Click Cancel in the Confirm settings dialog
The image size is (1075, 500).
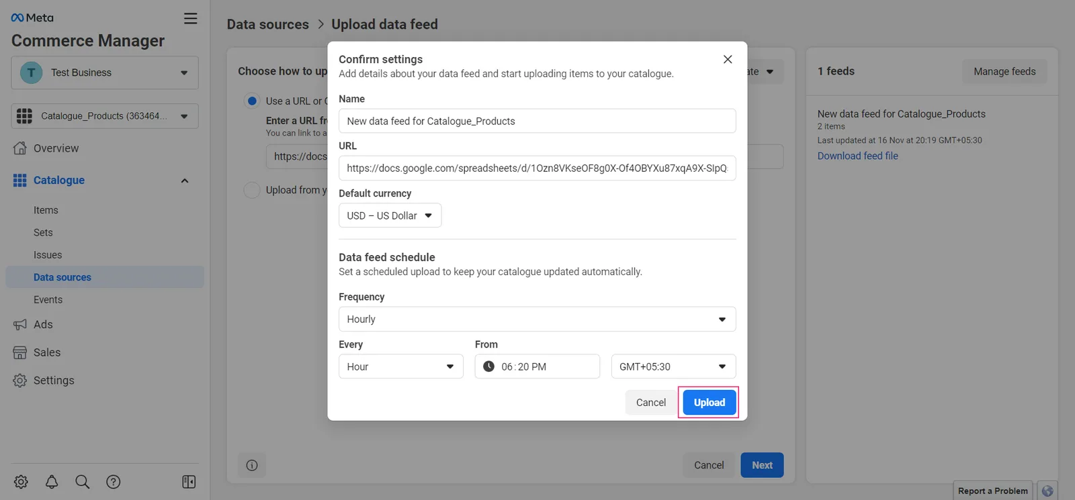pos(650,403)
